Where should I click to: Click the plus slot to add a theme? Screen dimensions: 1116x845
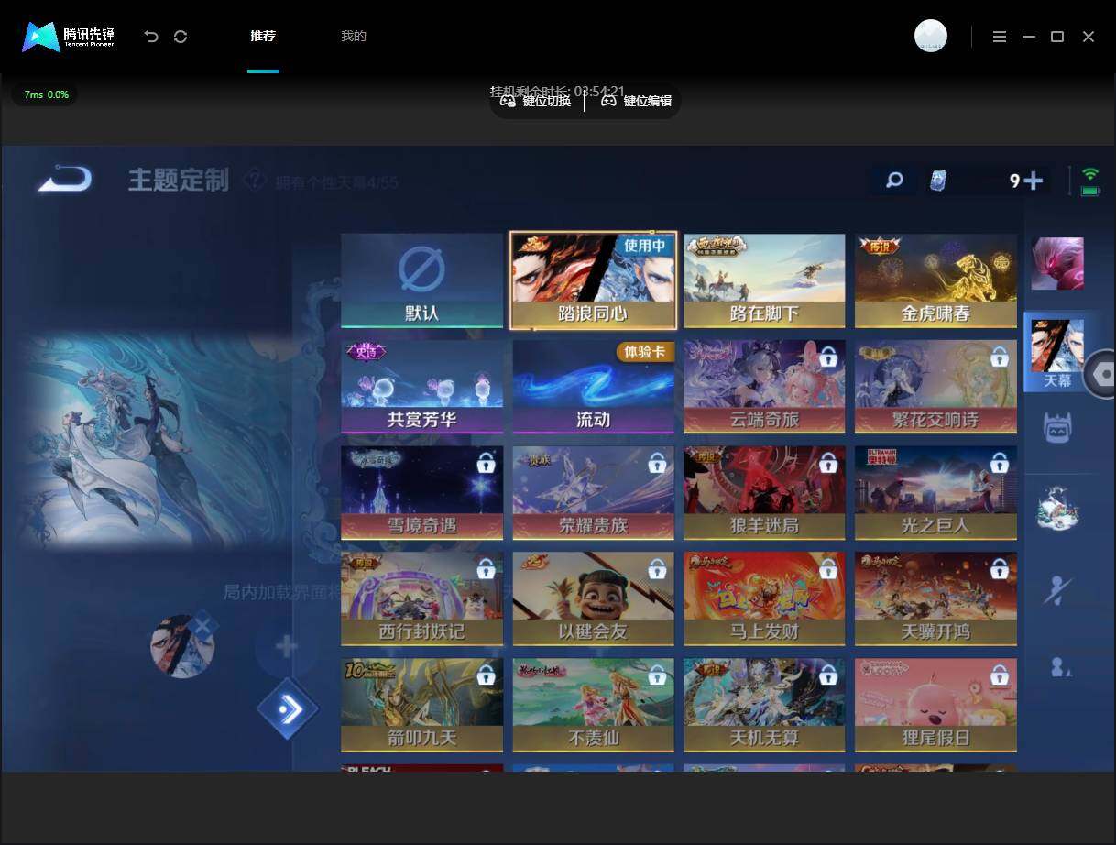point(286,647)
